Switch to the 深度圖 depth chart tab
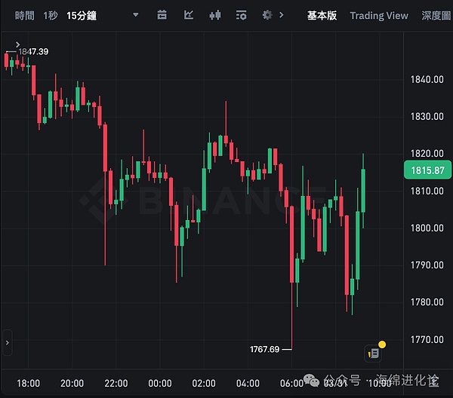The width and height of the screenshot is (453, 398). coord(436,15)
